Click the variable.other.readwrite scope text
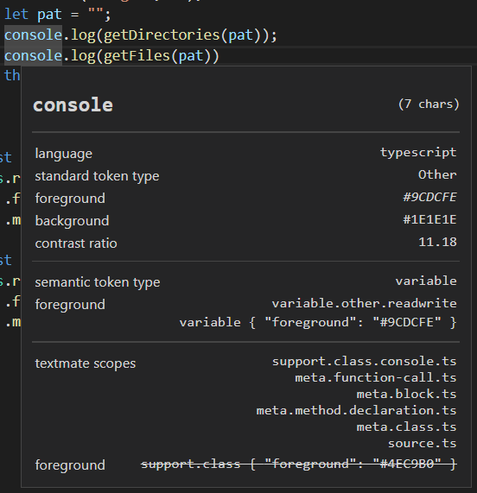Viewport: 477px width, 493px height. [x=365, y=303]
